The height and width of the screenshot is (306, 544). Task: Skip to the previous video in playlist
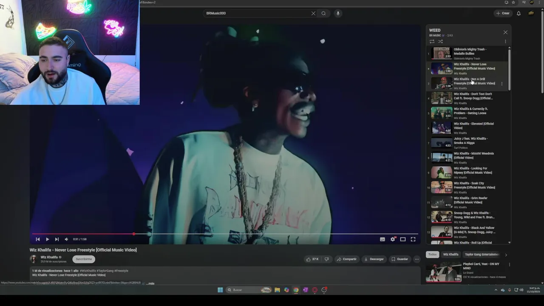(38, 239)
